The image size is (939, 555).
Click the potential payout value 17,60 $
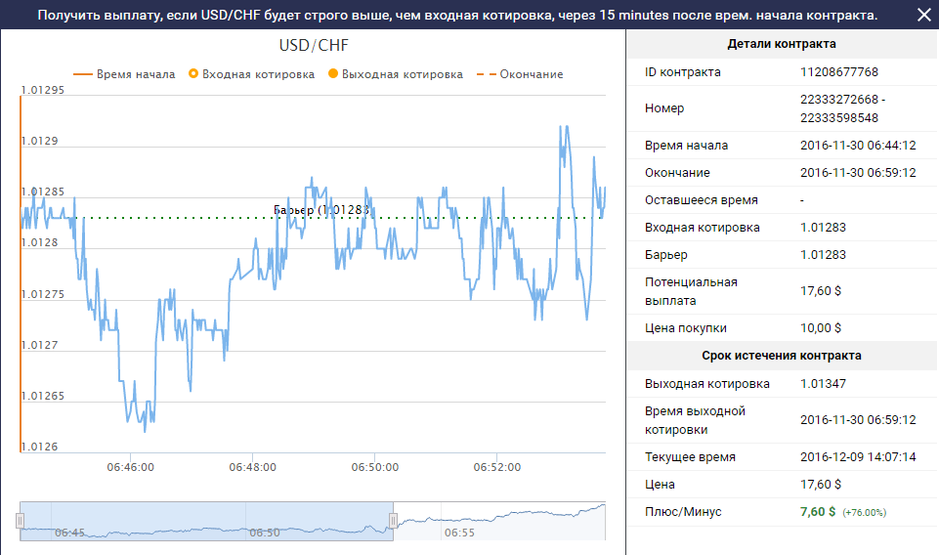821,291
